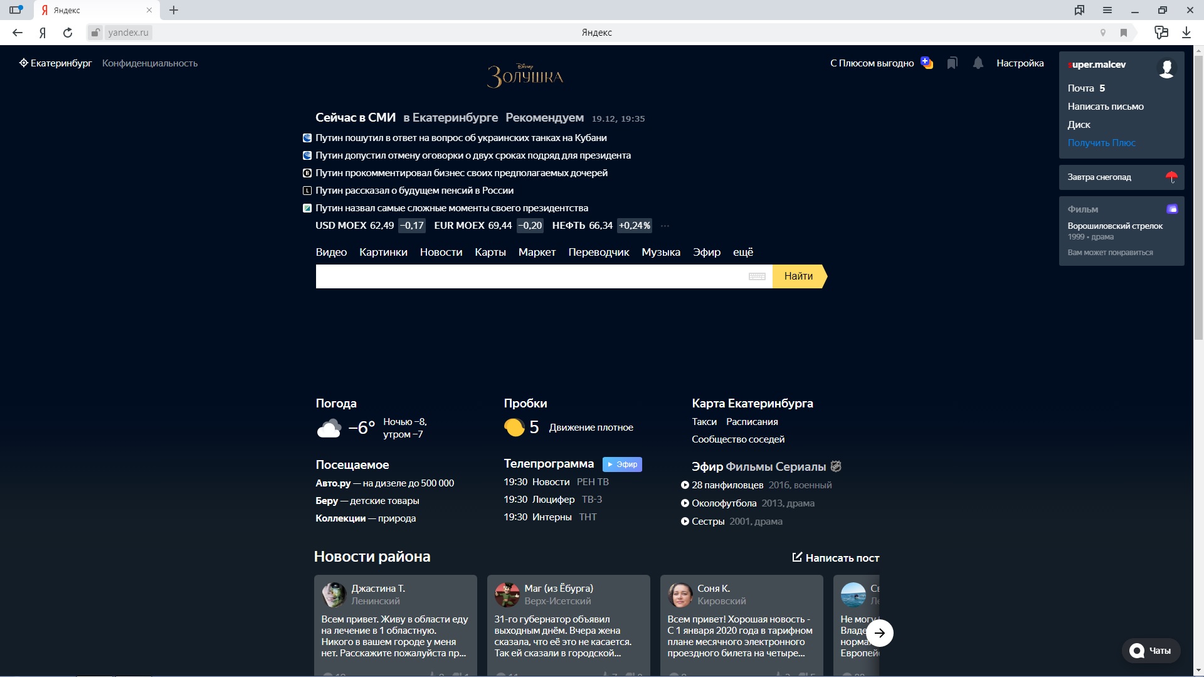Click the Золушка Disney banner logo
Image resolution: width=1204 pixels, height=677 pixels.
pyautogui.click(x=525, y=76)
